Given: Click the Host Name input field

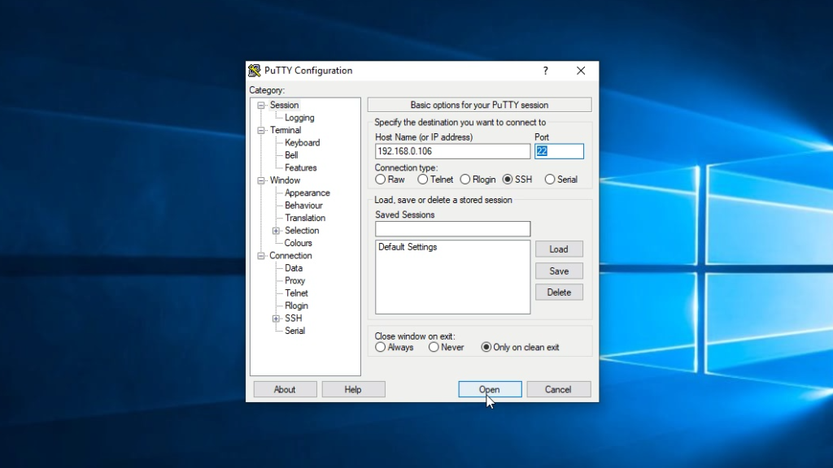Looking at the screenshot, I should [x=452, y=151].
